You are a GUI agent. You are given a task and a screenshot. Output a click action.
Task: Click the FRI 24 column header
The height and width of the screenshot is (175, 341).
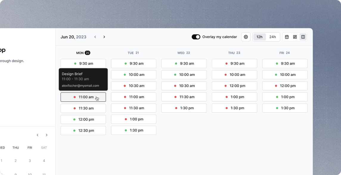284,53
